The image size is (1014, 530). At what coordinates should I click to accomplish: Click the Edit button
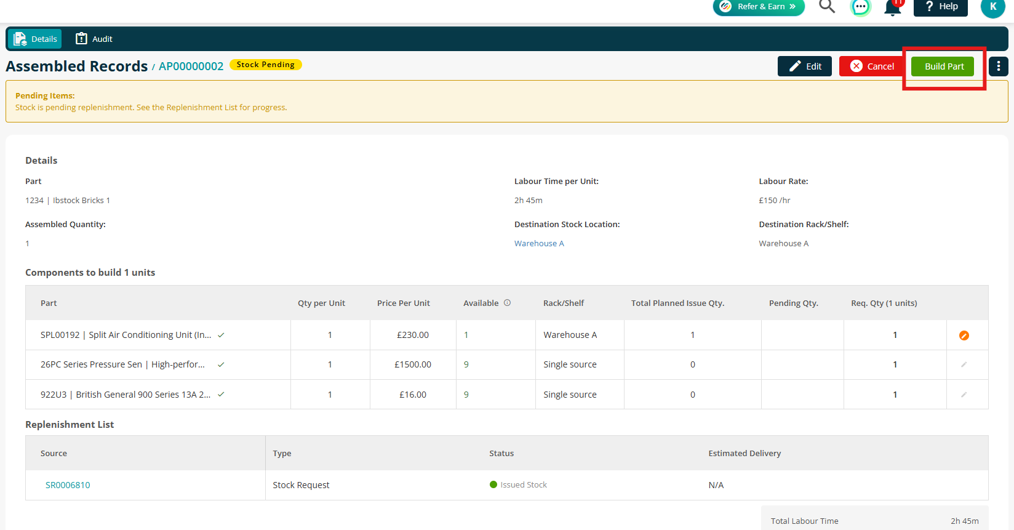(805, 66)
